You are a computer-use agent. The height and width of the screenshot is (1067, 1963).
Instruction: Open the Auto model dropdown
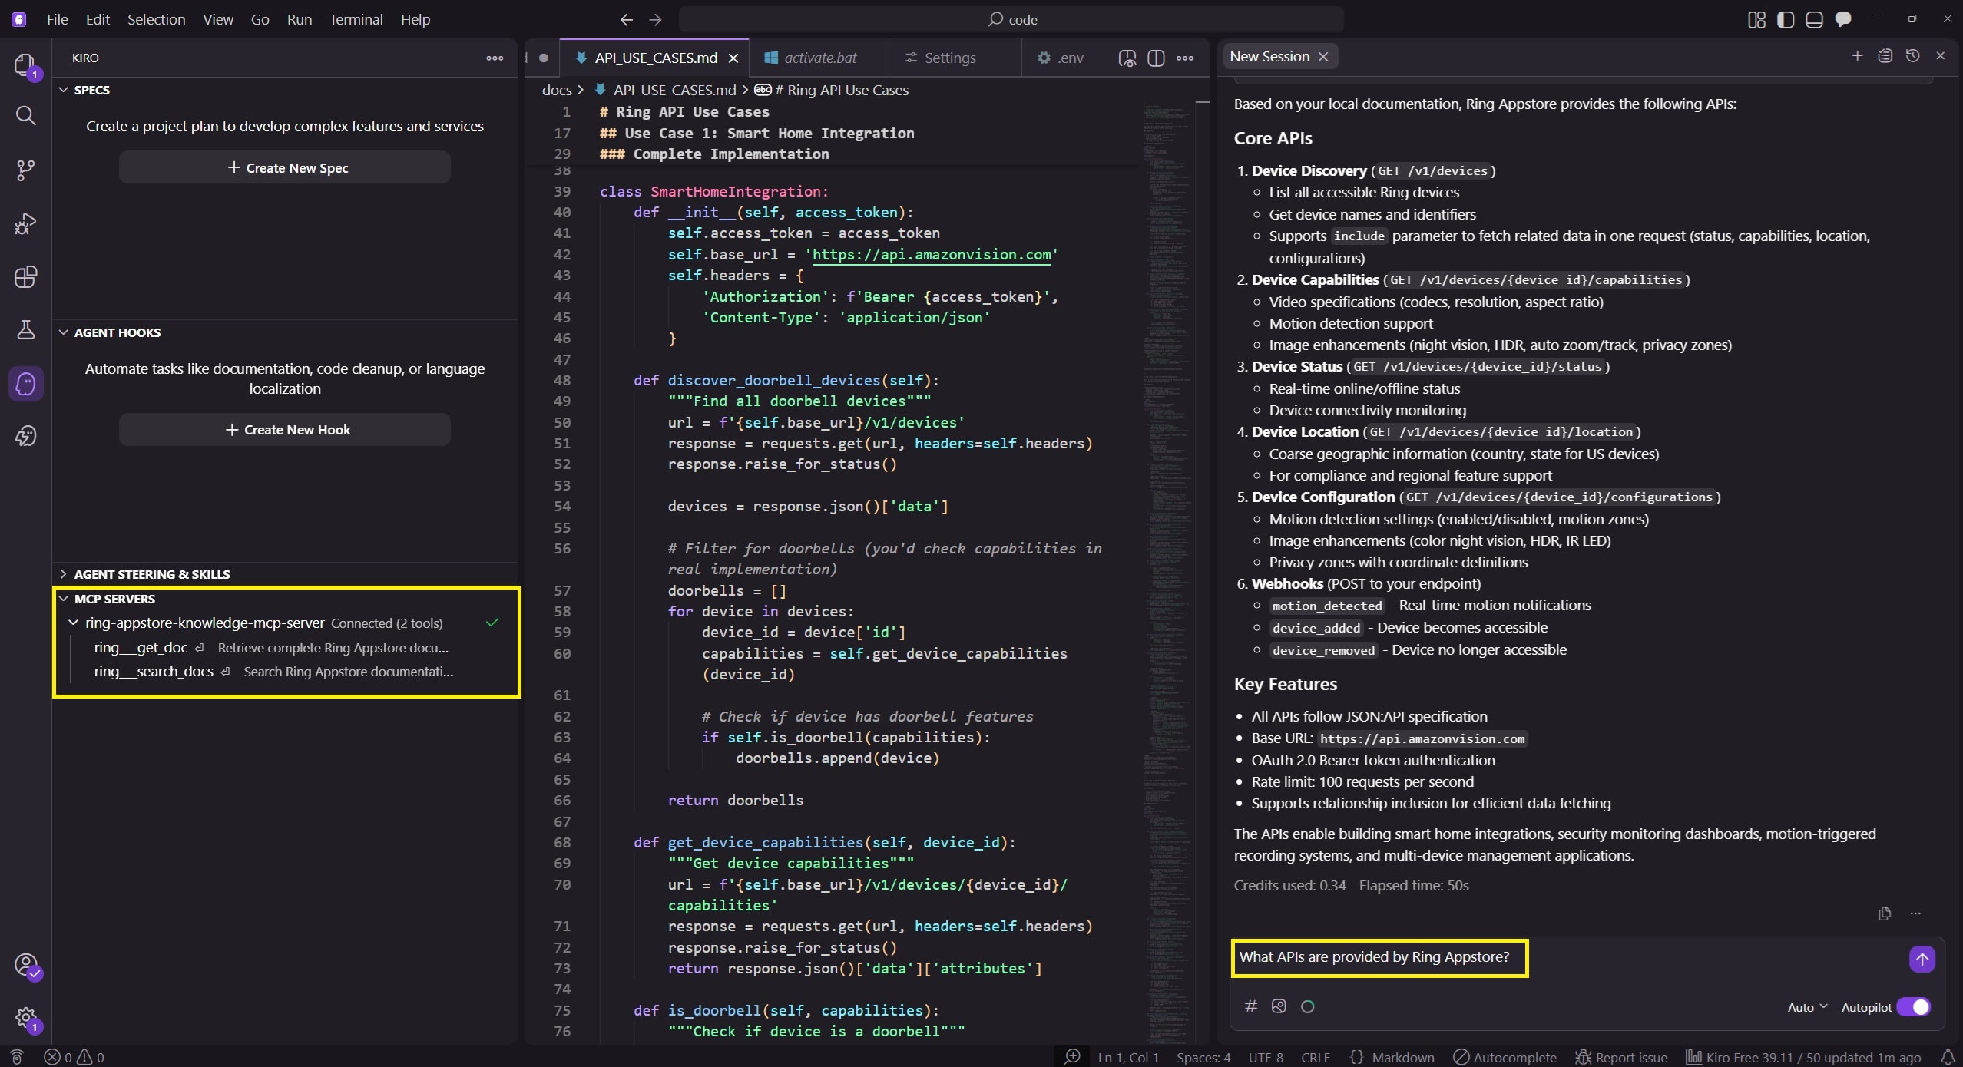coord(1807,1007)
